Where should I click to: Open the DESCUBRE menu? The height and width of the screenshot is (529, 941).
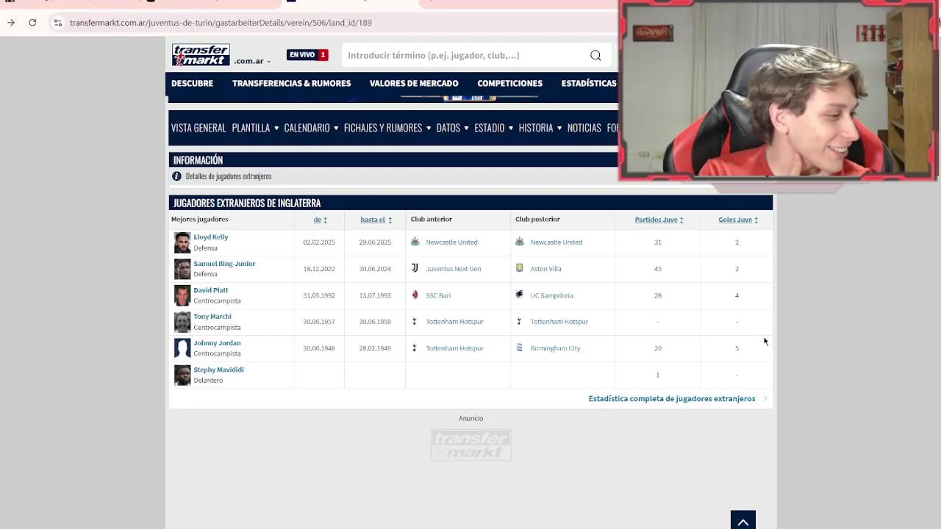point(192,83)
